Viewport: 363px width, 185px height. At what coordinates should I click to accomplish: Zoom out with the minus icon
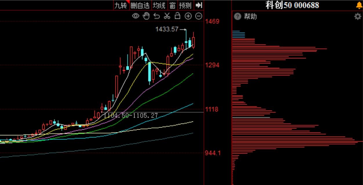coord(199,16)
